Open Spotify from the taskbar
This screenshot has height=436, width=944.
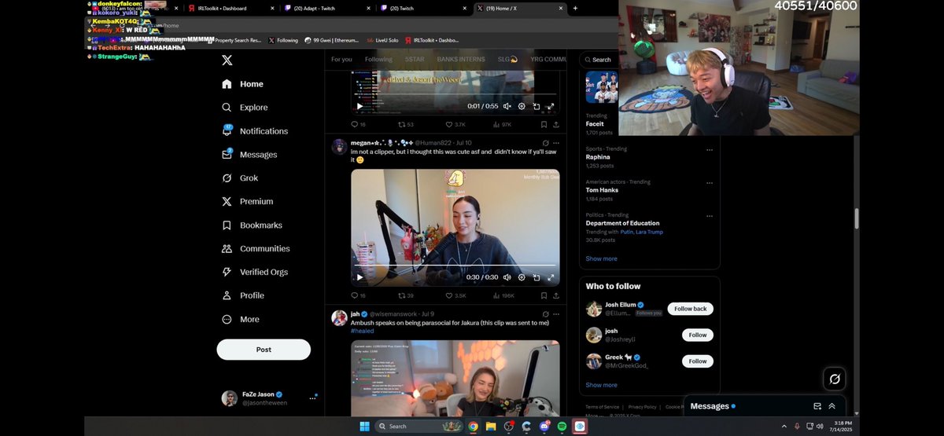click(562, 426)
